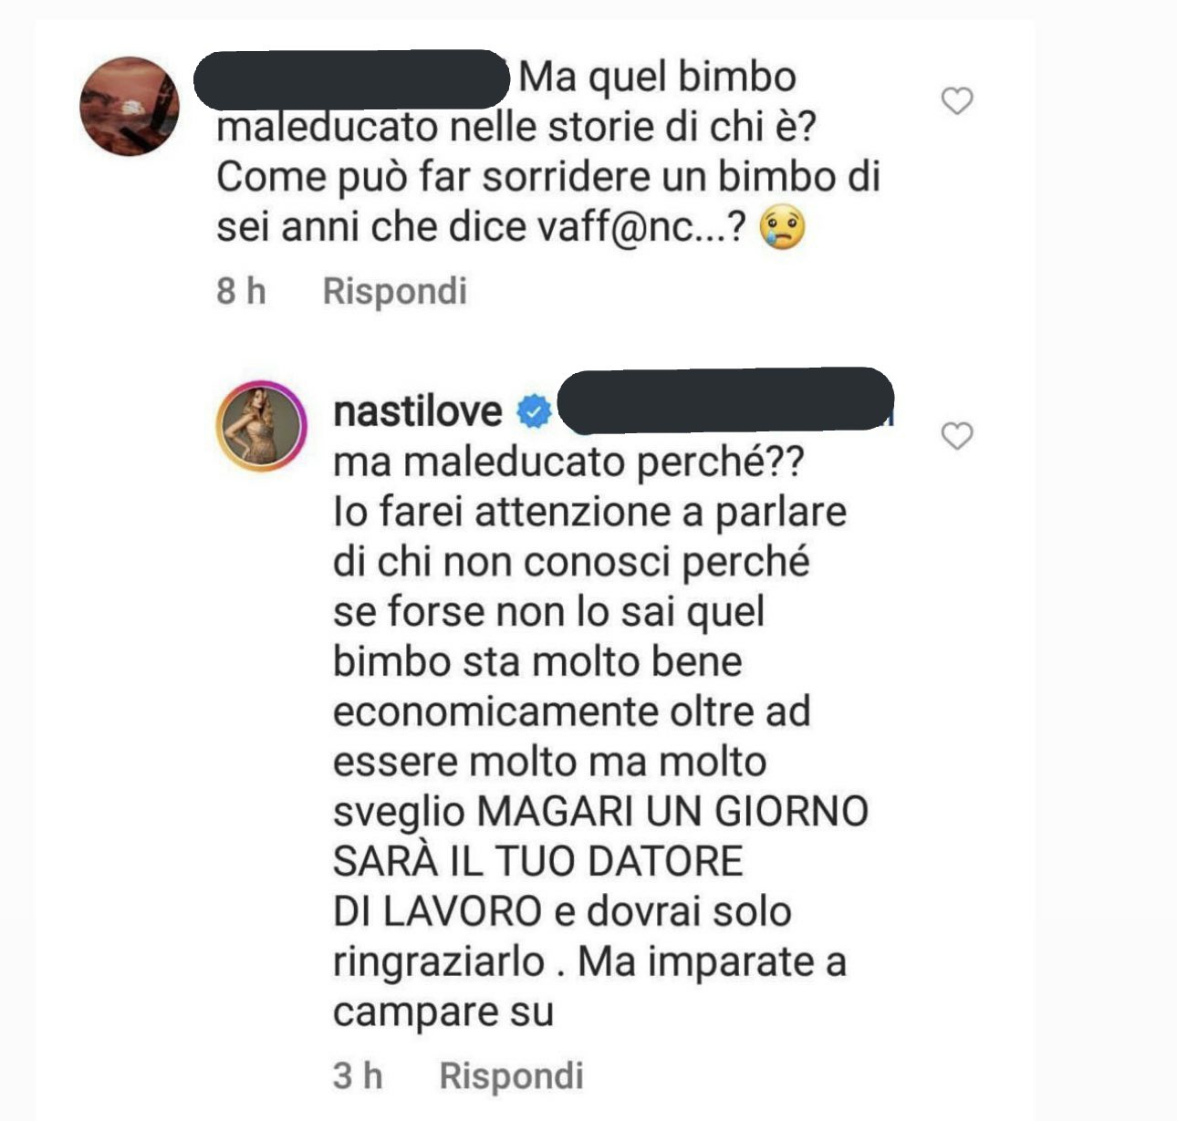
Task: Click the 3 h timestamp under nastilove's reply
Action: (358, 1075)
